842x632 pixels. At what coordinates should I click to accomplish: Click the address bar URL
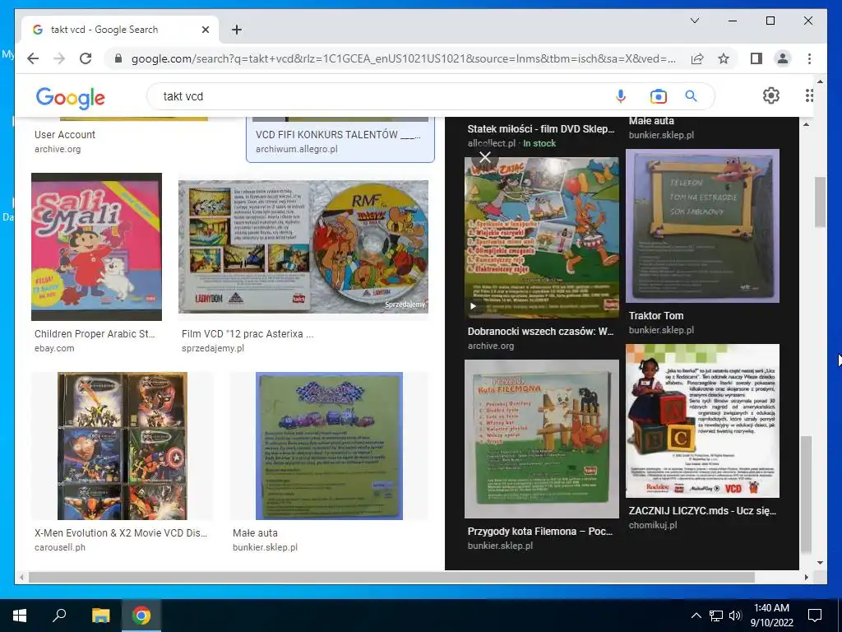(403, 58)
